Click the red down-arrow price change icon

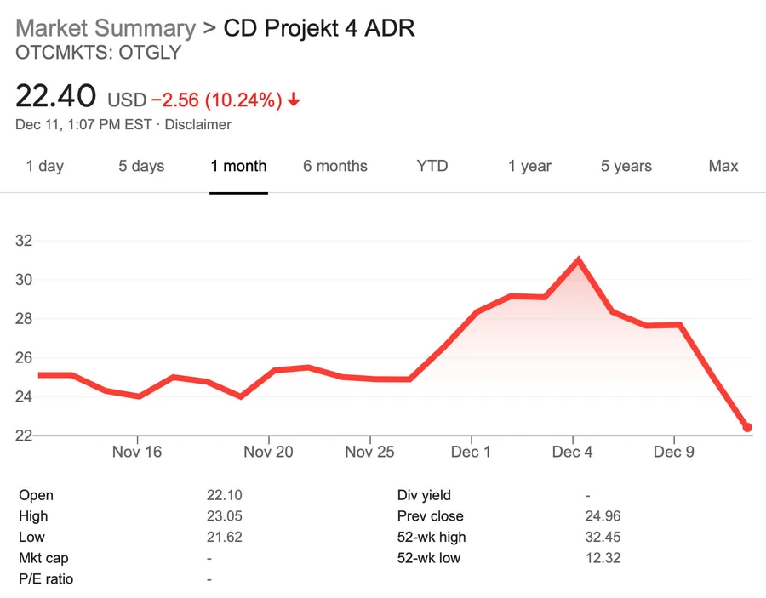294,100
